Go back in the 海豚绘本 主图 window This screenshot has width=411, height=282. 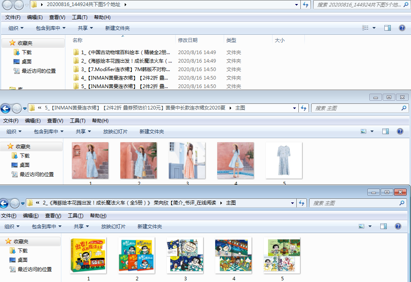(4, 203)
